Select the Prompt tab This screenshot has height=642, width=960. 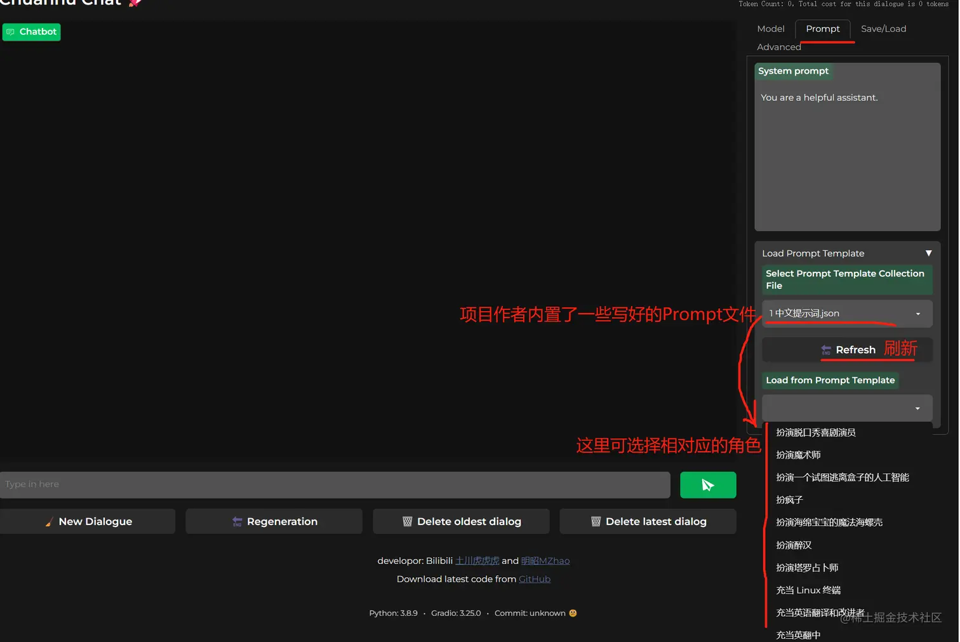click(x=823, y=29)
